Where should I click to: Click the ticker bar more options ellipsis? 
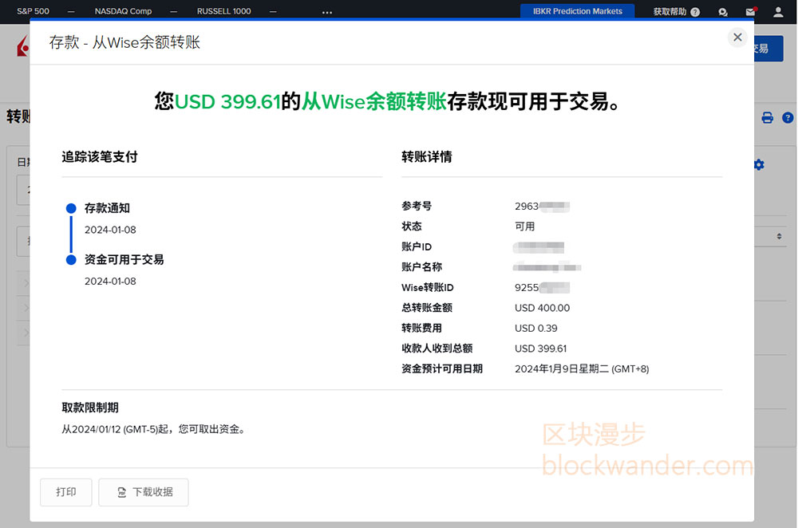pyautogui.click(x=326, y=12)
